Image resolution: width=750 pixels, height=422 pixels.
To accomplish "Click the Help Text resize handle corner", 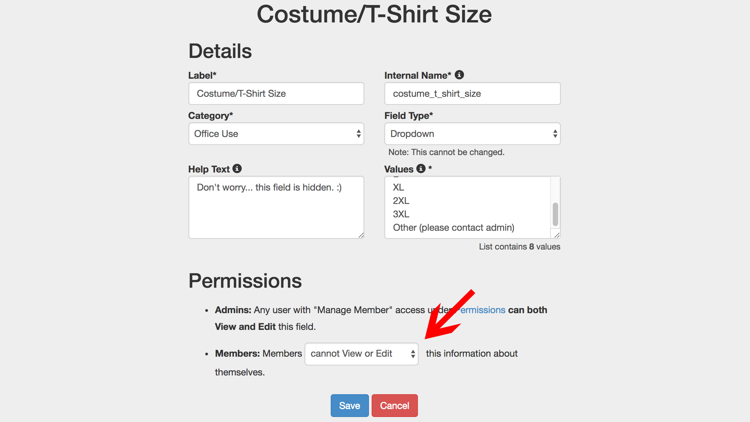I will pos(361,235).
